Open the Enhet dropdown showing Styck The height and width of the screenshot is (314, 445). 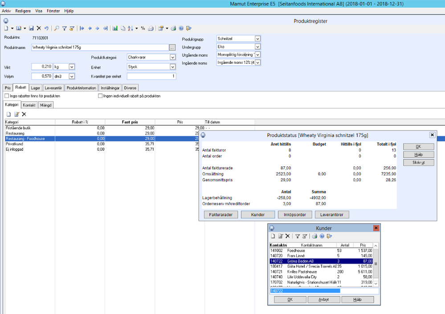173,67
